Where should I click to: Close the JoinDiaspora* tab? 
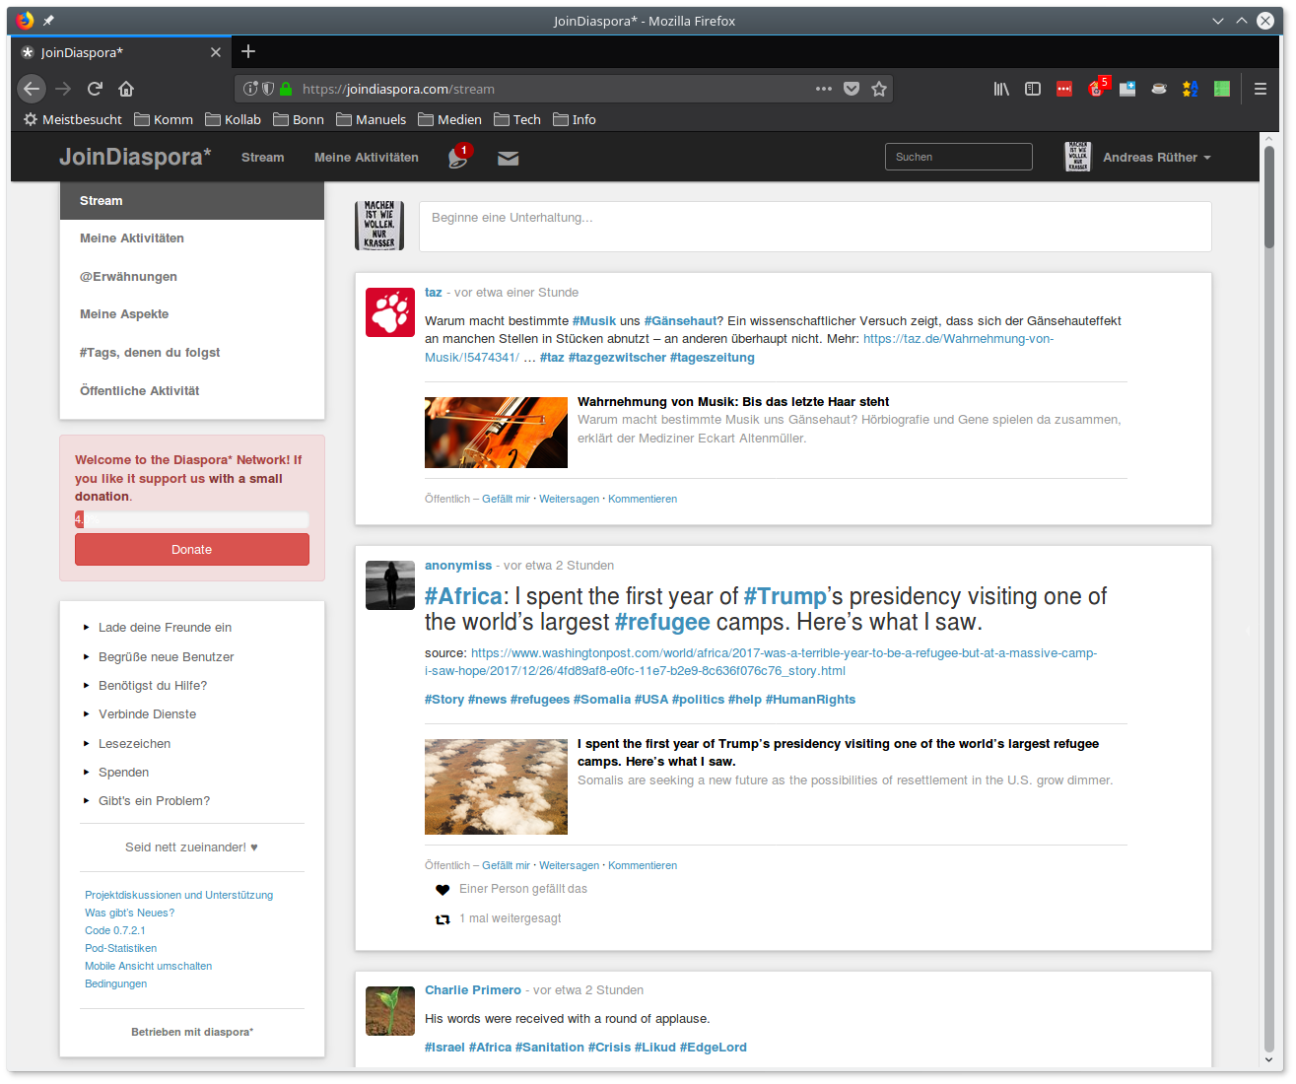pyautogui.click(x=216, y=52)
